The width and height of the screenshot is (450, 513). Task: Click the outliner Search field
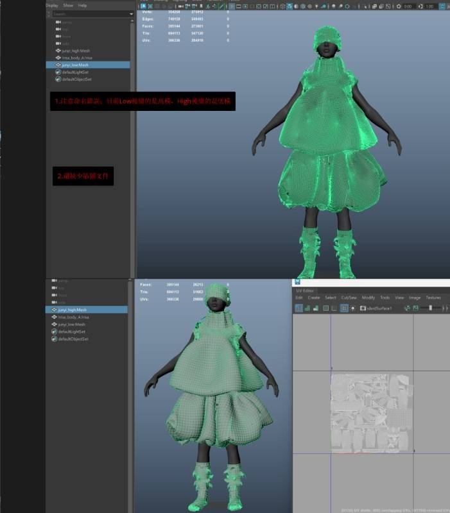click(x=89, y=13)
